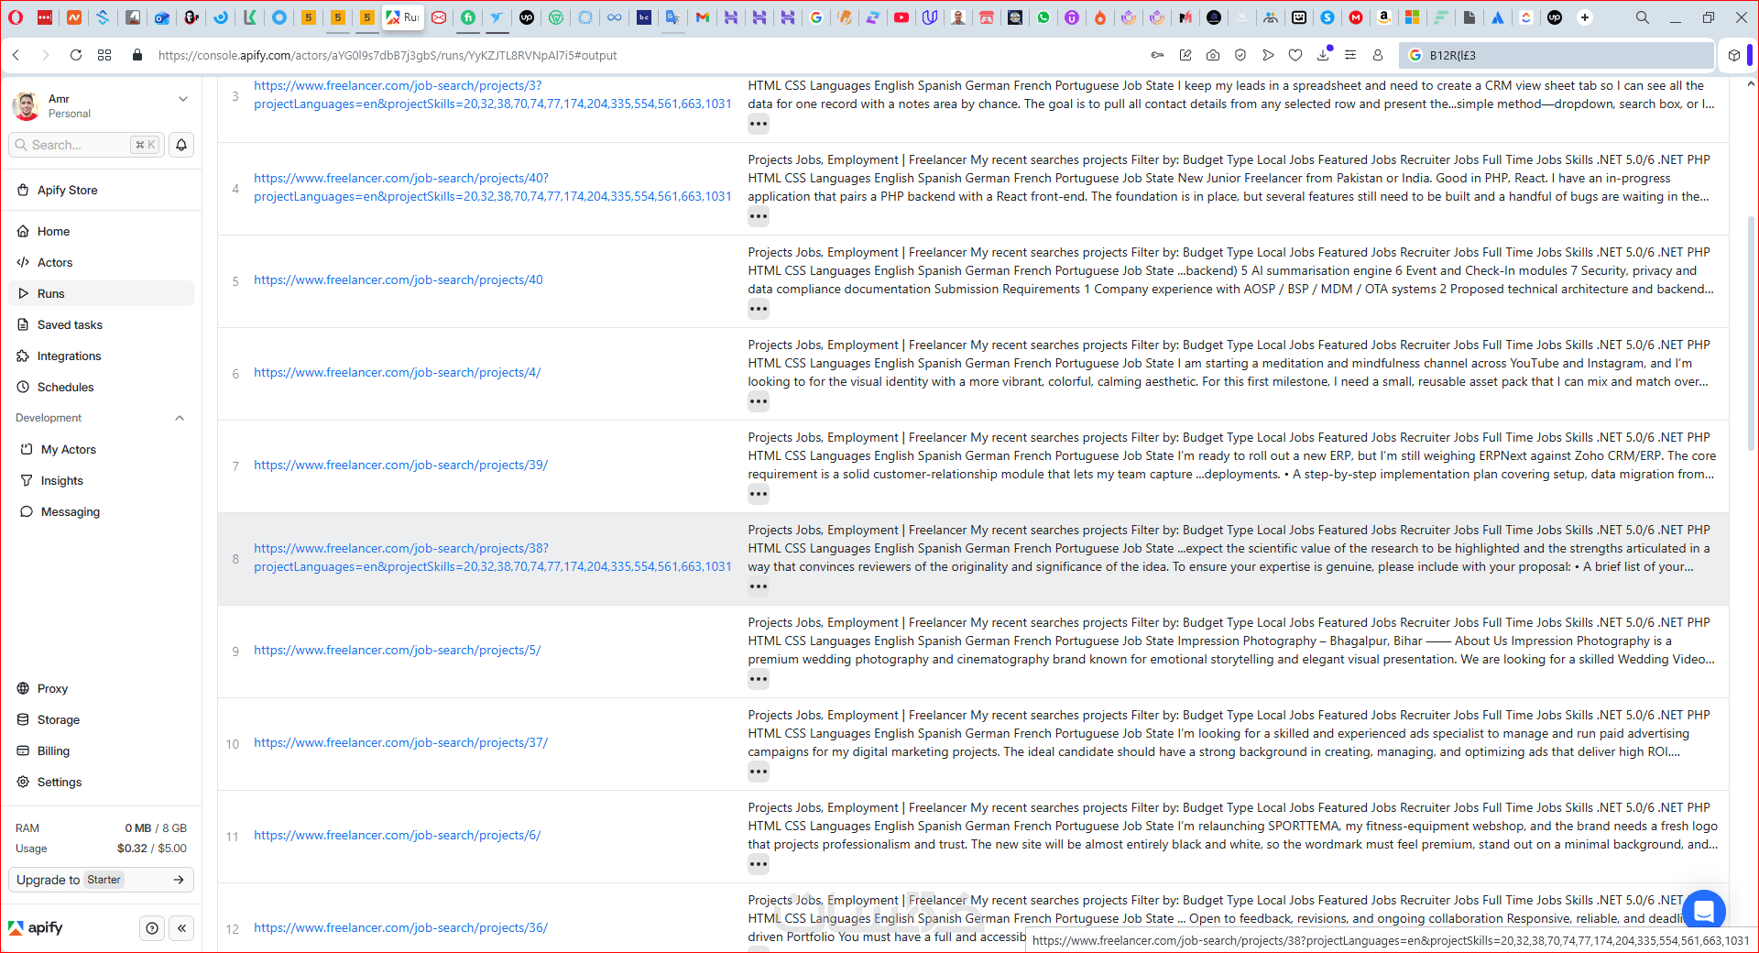
Task: Expand row 6 text with its ellipsis button
Action: (x=759, y=401)
